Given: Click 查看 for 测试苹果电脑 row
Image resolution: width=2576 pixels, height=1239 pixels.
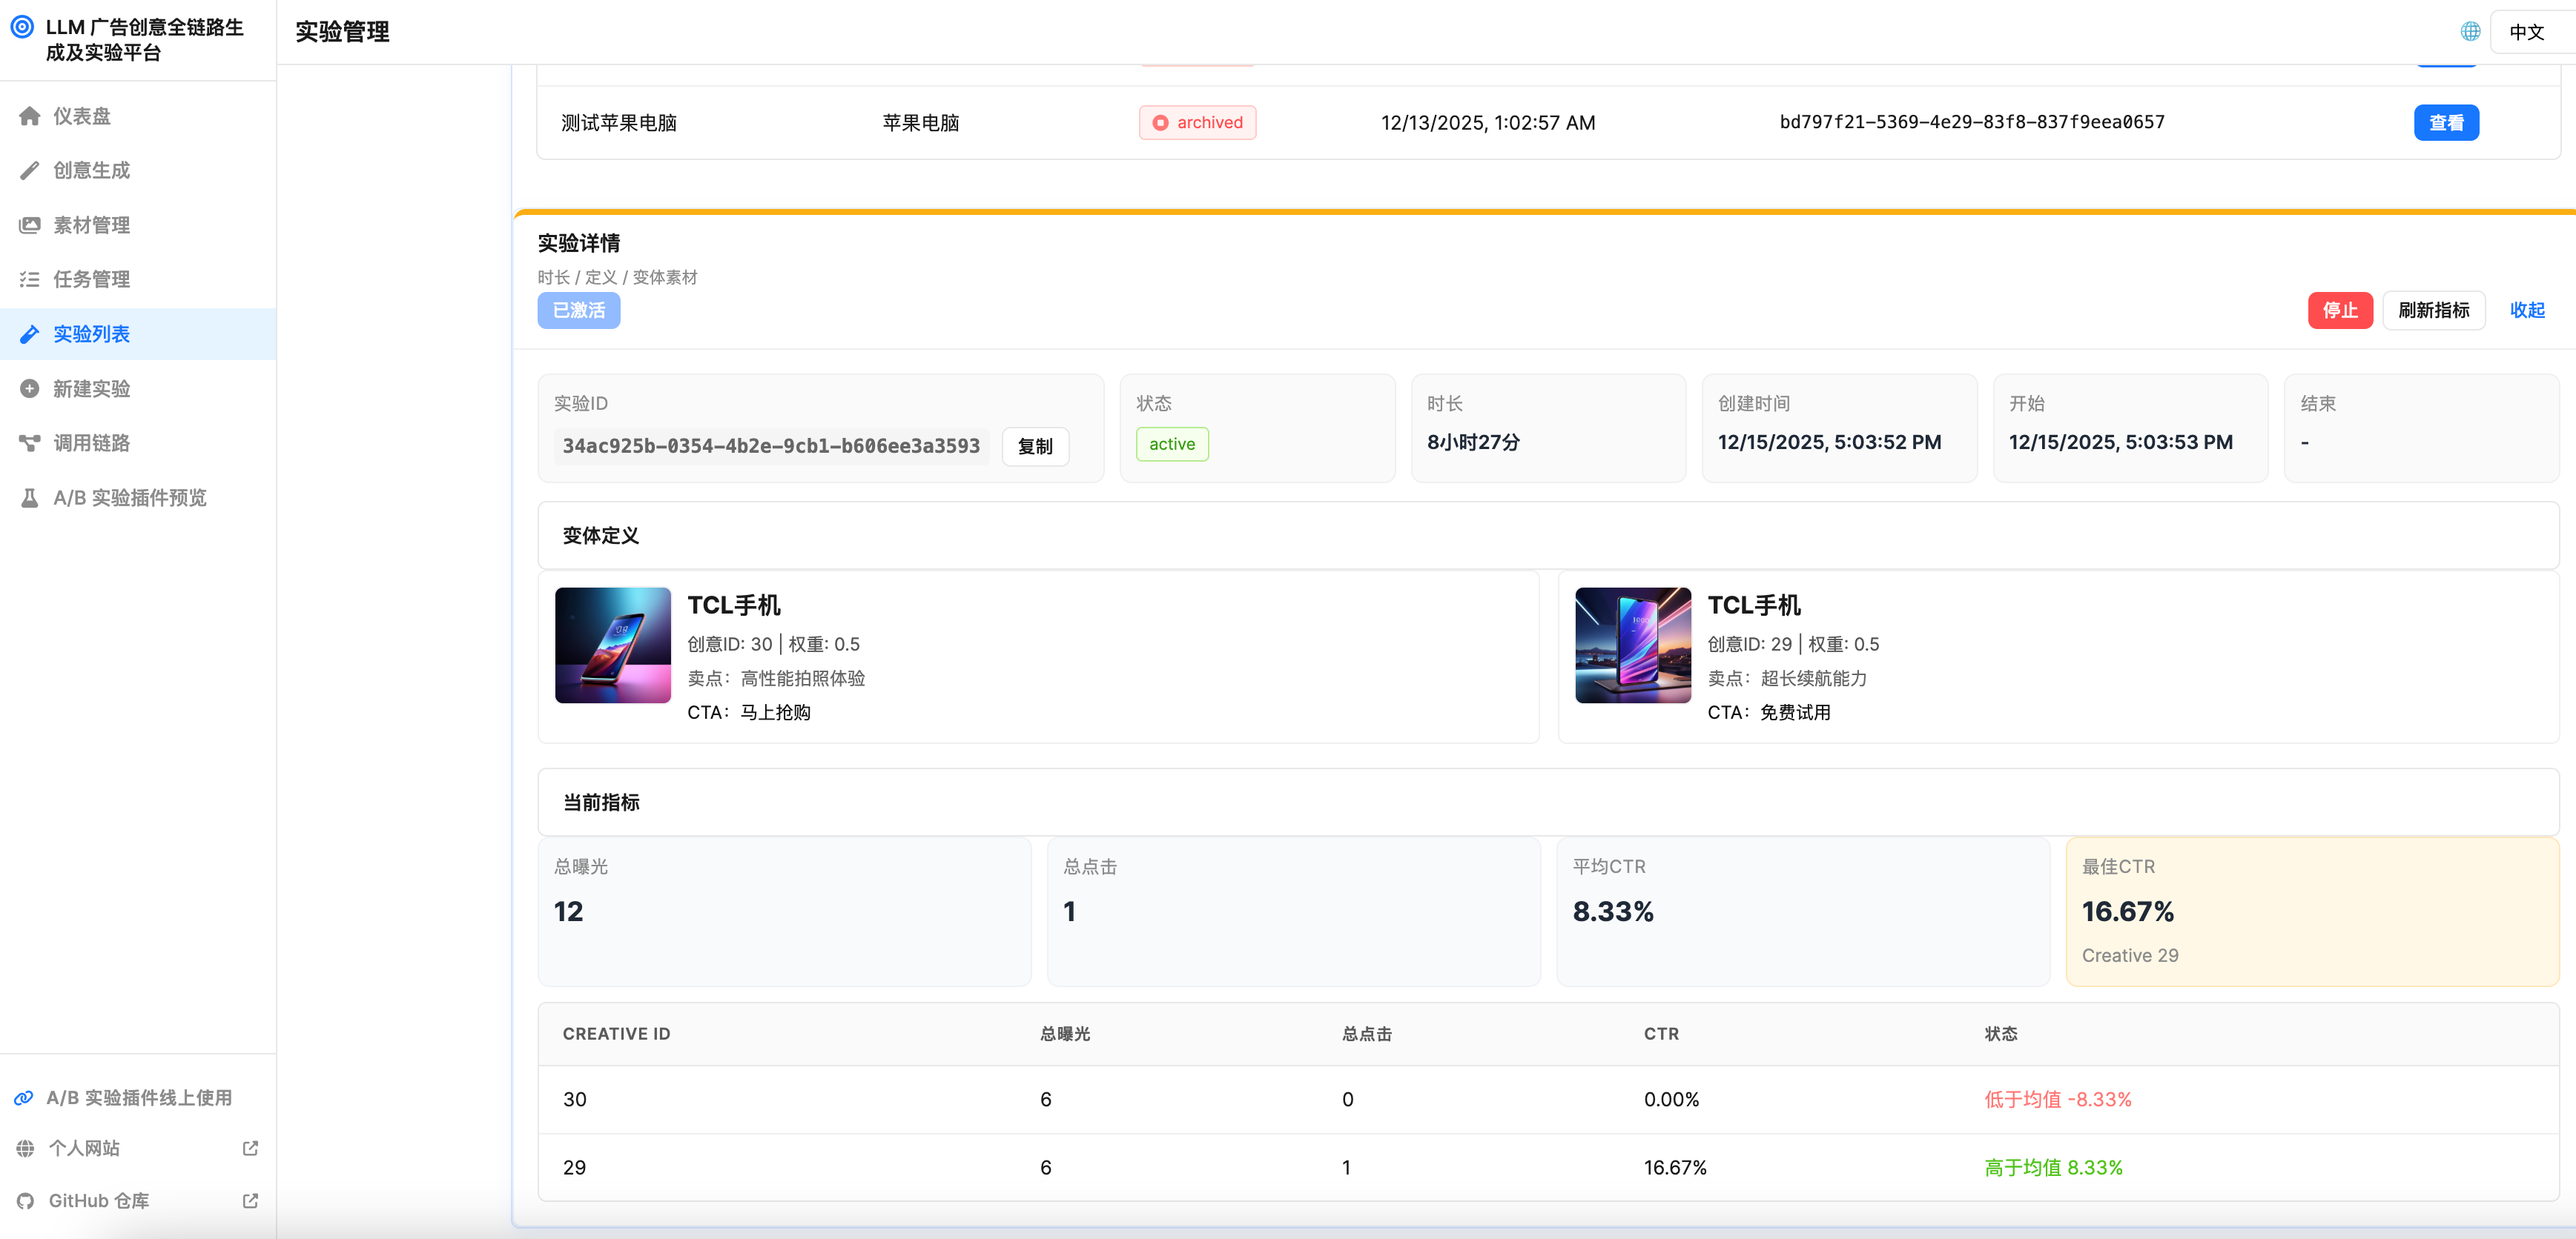Looking at the screenshot, I should (2446, 123).
